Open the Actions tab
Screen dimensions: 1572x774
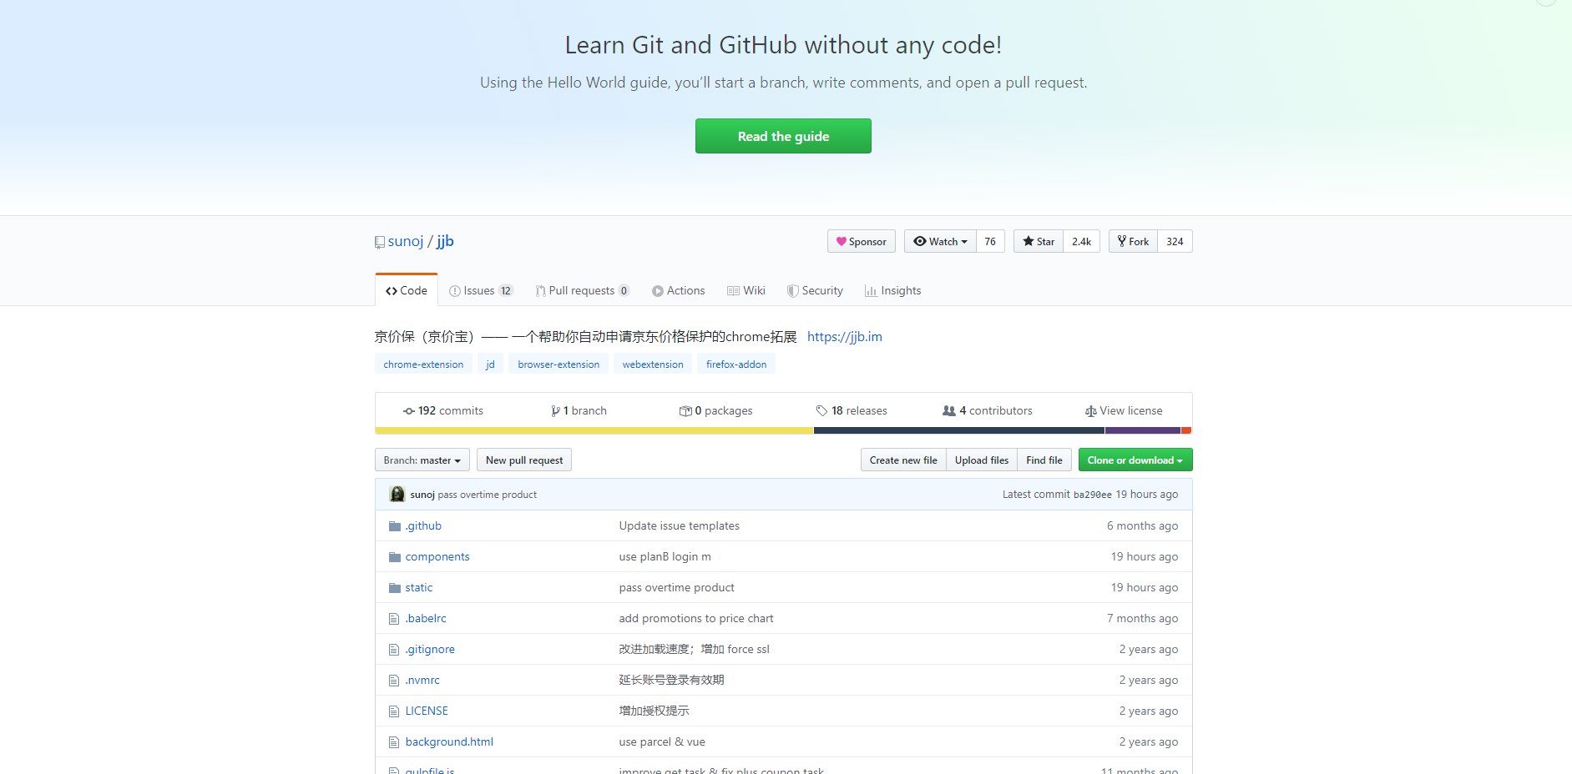(679, 290)
